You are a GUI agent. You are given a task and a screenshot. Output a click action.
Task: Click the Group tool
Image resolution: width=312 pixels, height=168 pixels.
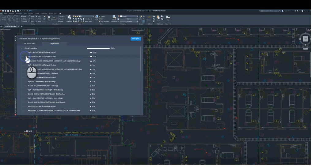coord(140,18)
